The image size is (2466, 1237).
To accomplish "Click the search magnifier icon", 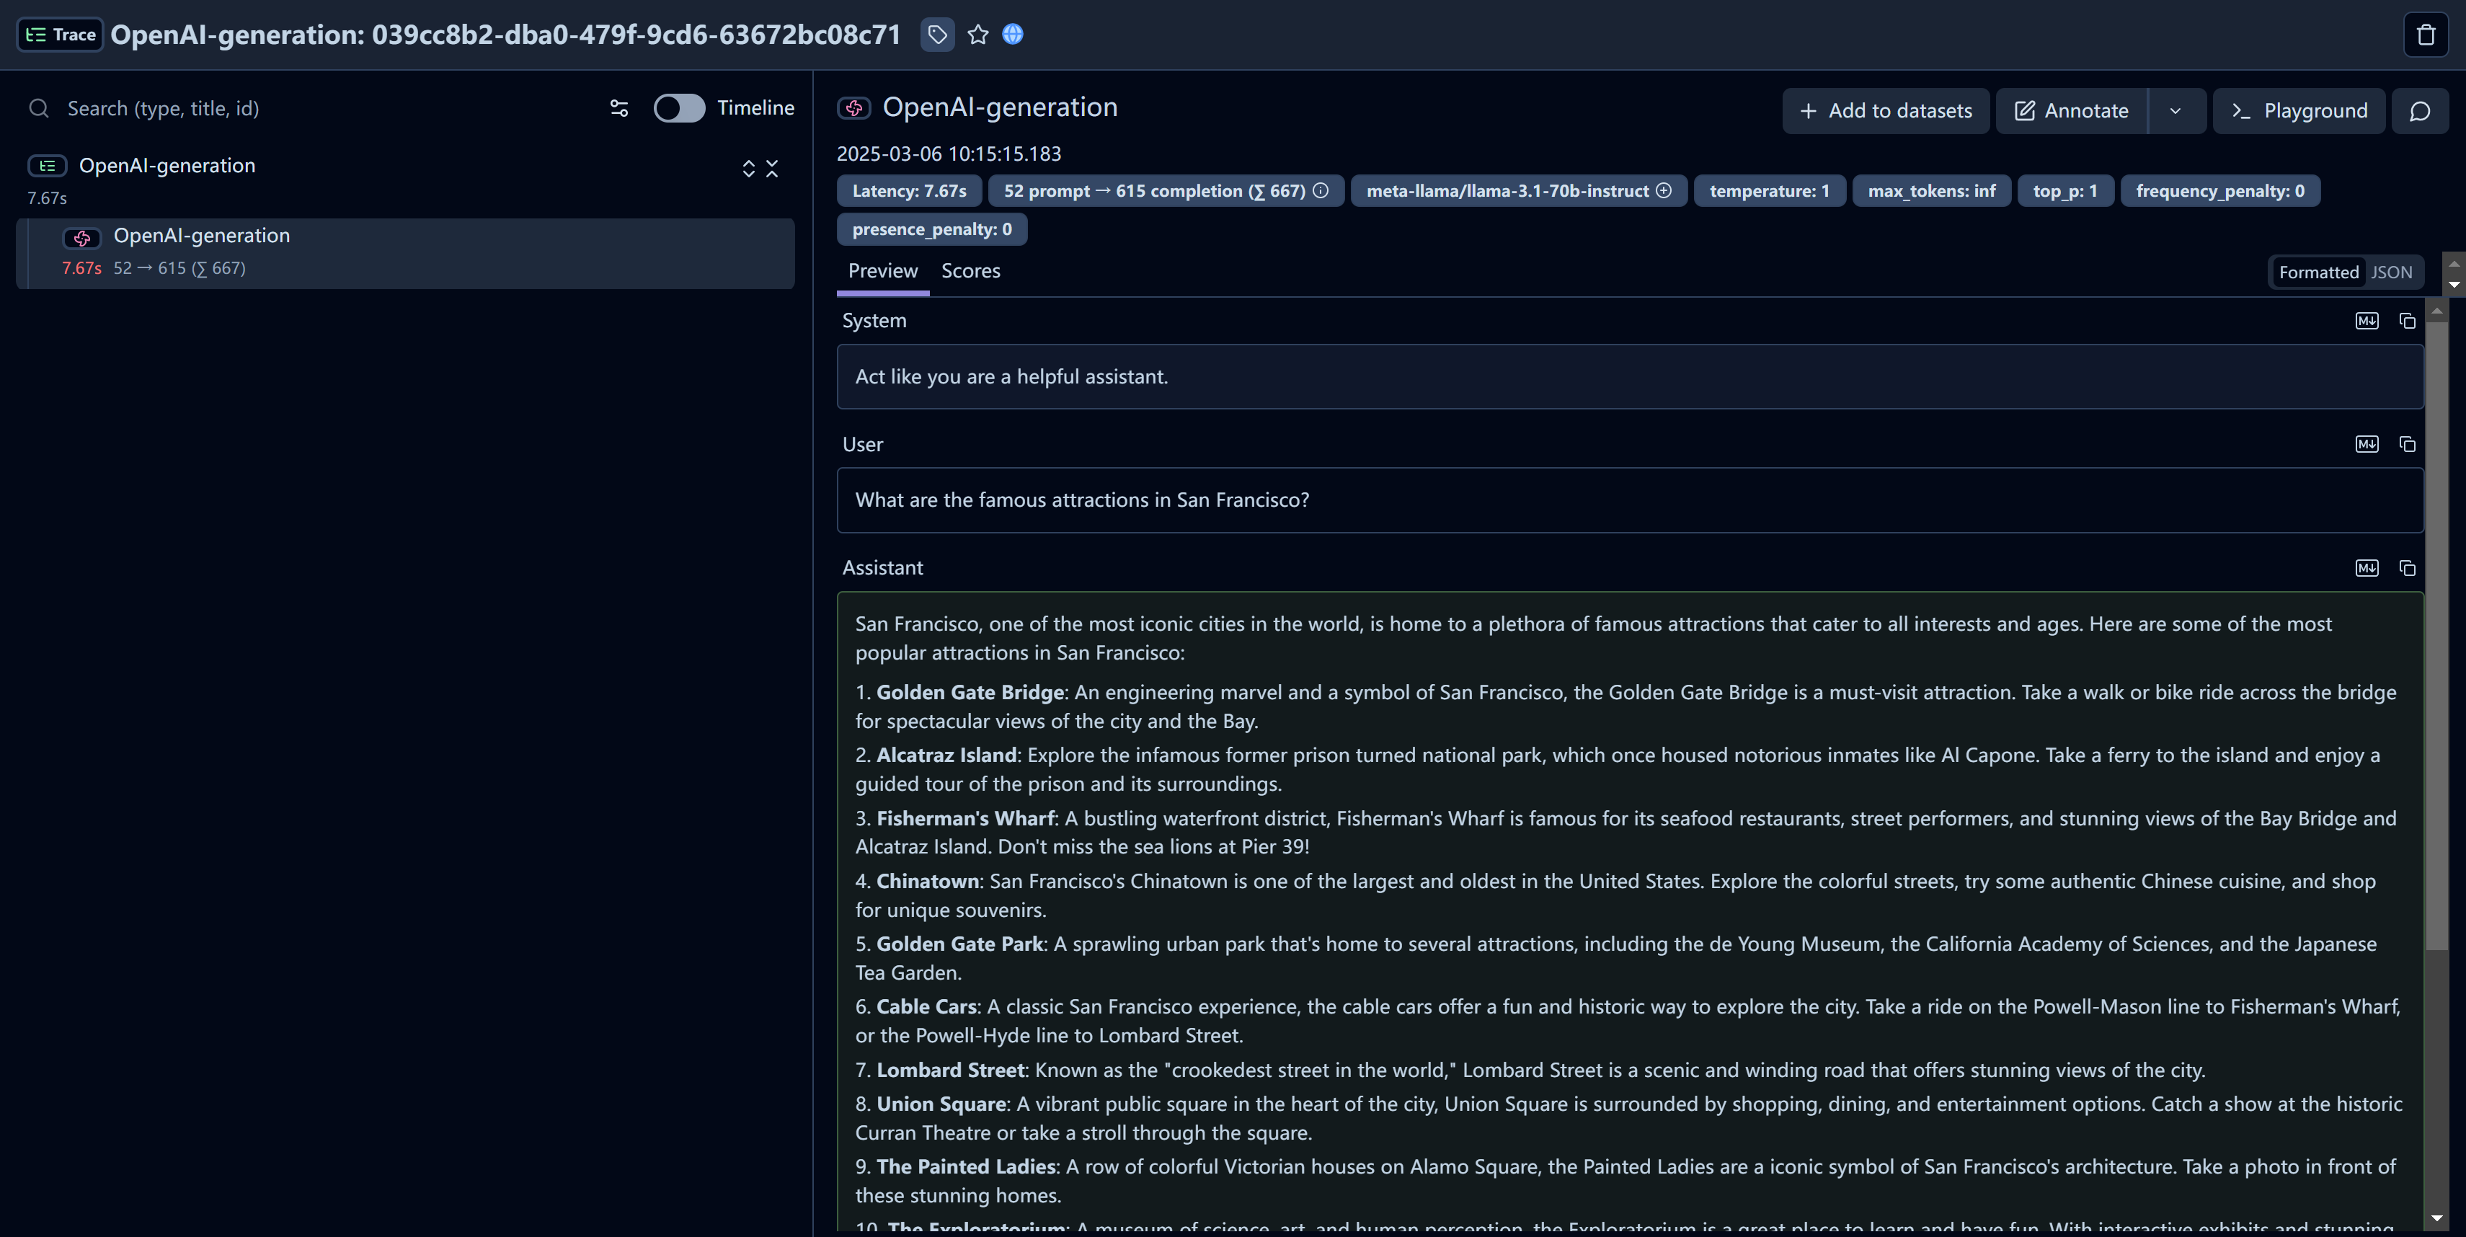I will [x=38, y=108].
